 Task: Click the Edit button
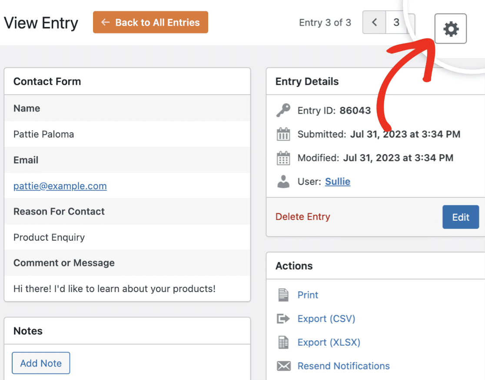pyautogui.click(x=461, y=217)
